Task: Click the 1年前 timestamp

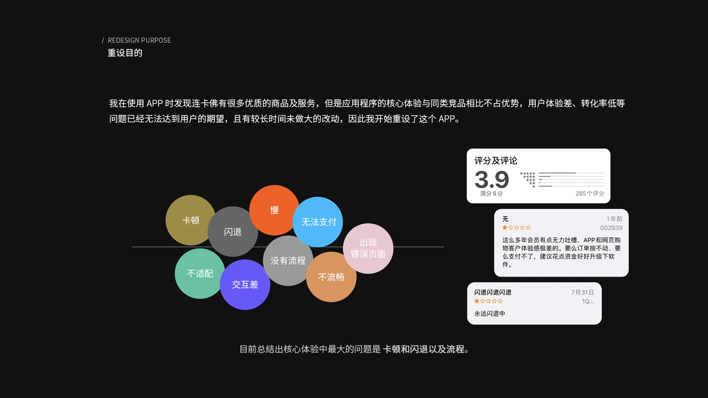Action: pyautogui.click(x=615, y=219)
